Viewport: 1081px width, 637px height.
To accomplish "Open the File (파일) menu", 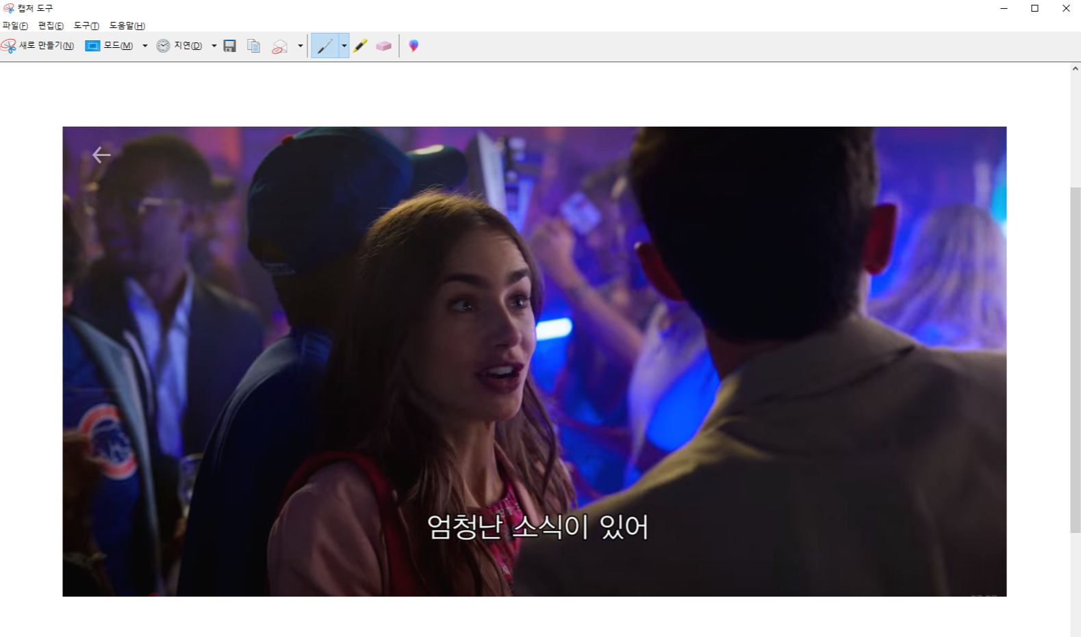I will 15,25.
